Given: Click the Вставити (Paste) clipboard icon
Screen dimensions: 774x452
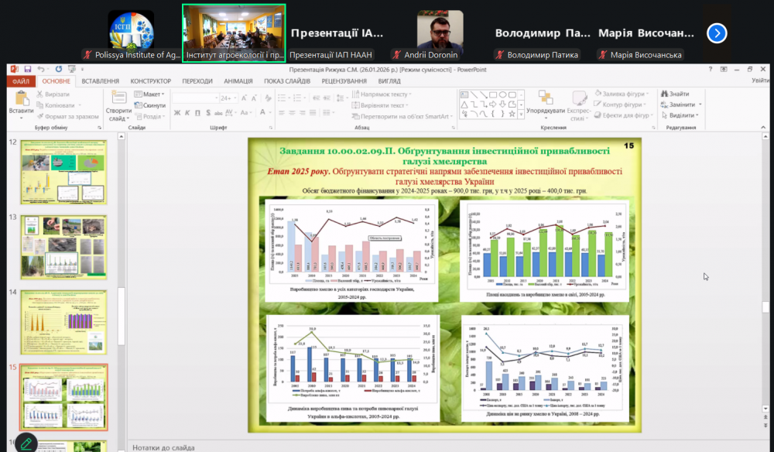Looking at the screenshot, I should (21, 98).
